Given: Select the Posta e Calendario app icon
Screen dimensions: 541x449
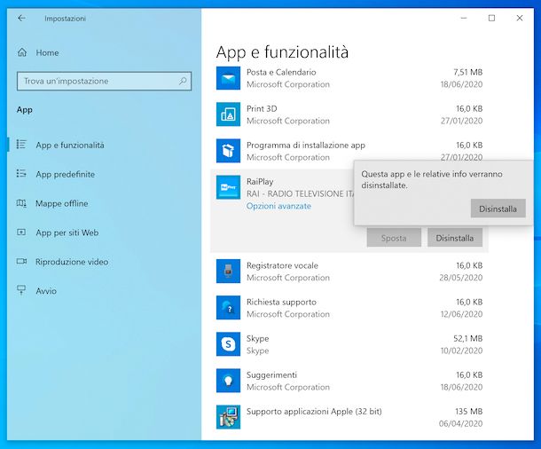Looking at the screenshot, I should [x=228, y=78].
